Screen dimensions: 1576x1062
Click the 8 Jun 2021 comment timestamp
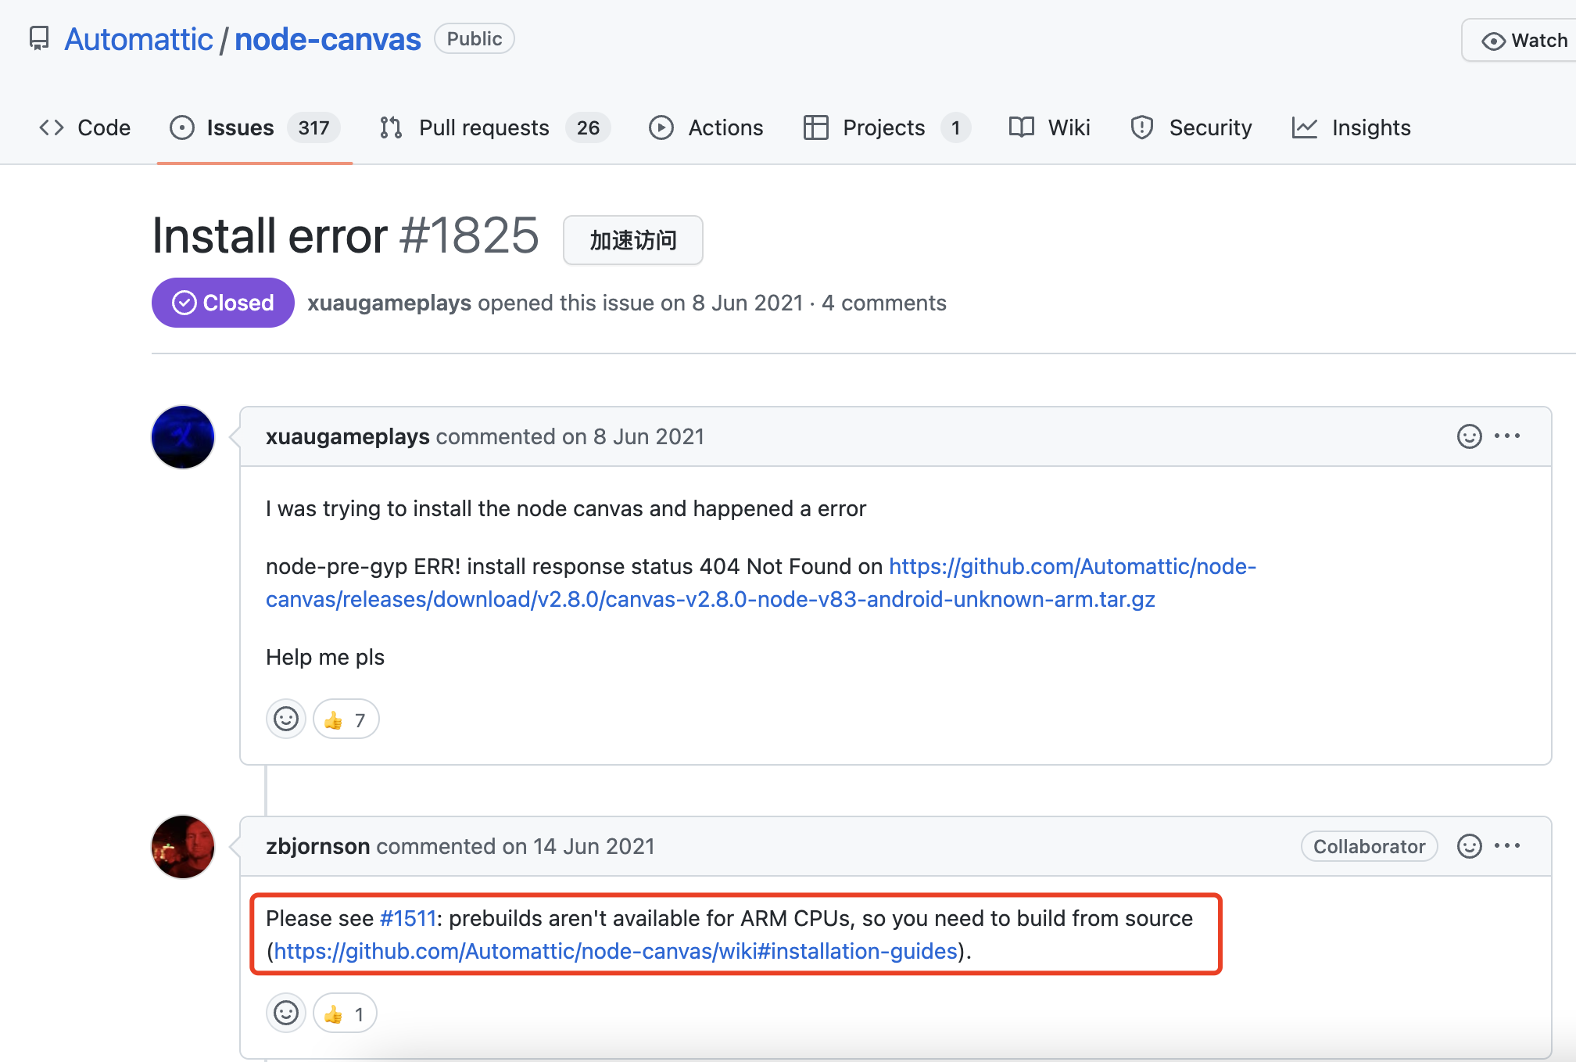tap(649, 436)
